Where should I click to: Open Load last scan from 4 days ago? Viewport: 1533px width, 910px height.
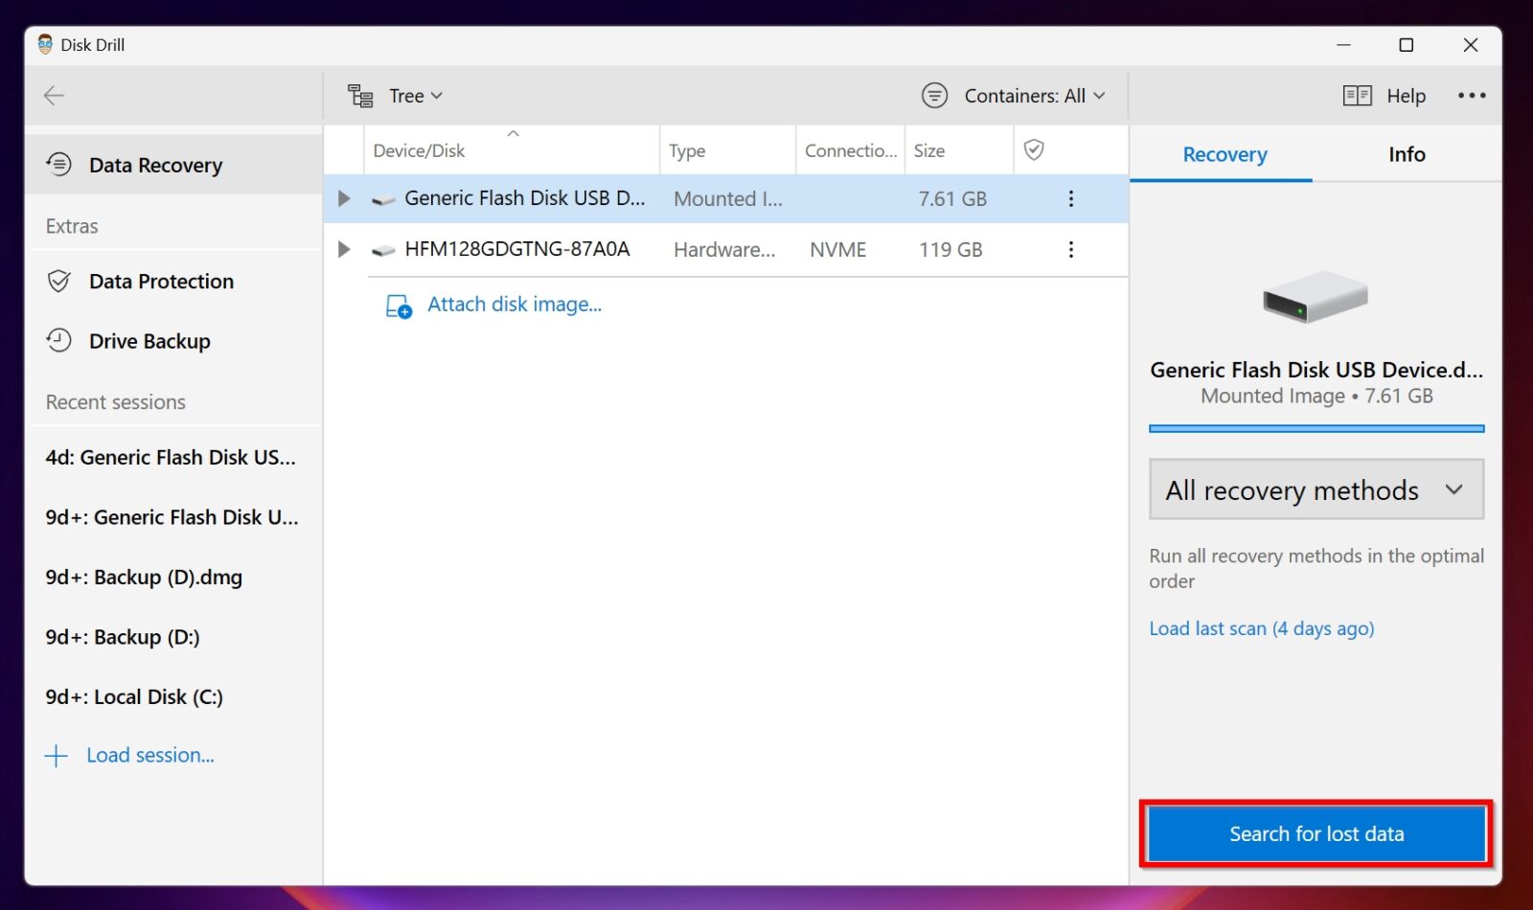click(x=1261, y=628)
